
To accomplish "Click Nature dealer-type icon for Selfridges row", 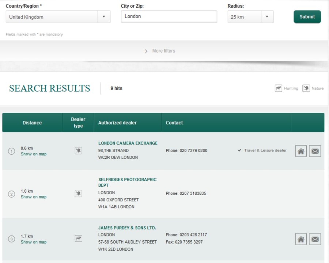I will 78,193.
